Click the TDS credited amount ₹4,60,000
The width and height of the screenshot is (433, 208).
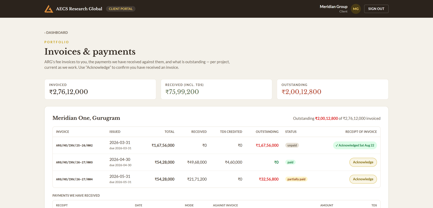coord(234,162)
